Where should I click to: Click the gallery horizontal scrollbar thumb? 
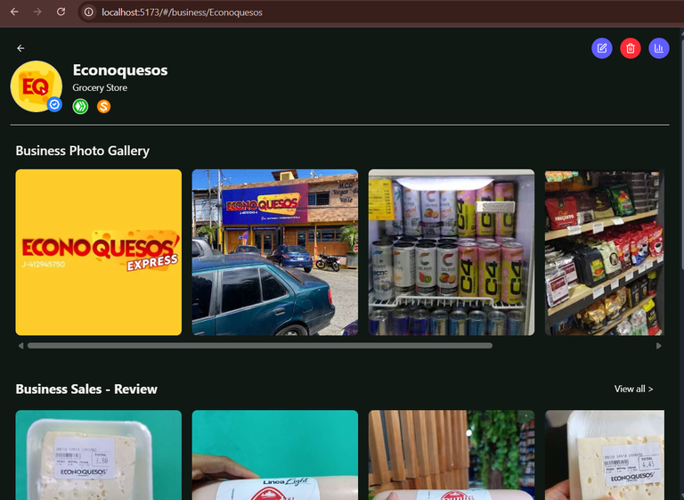coord(259,346)
